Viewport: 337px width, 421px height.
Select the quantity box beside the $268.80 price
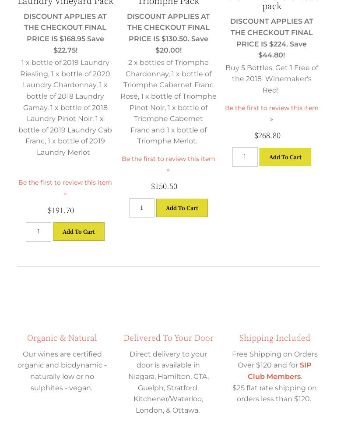click(245, 157)
